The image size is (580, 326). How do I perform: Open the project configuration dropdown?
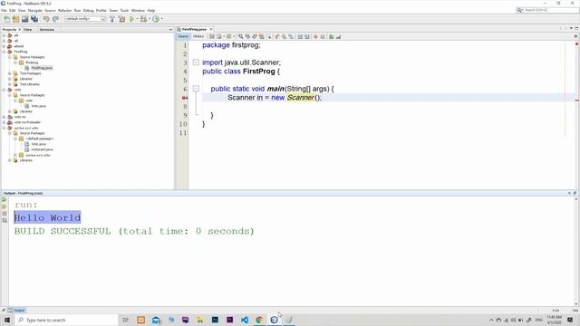click(85, 19)
